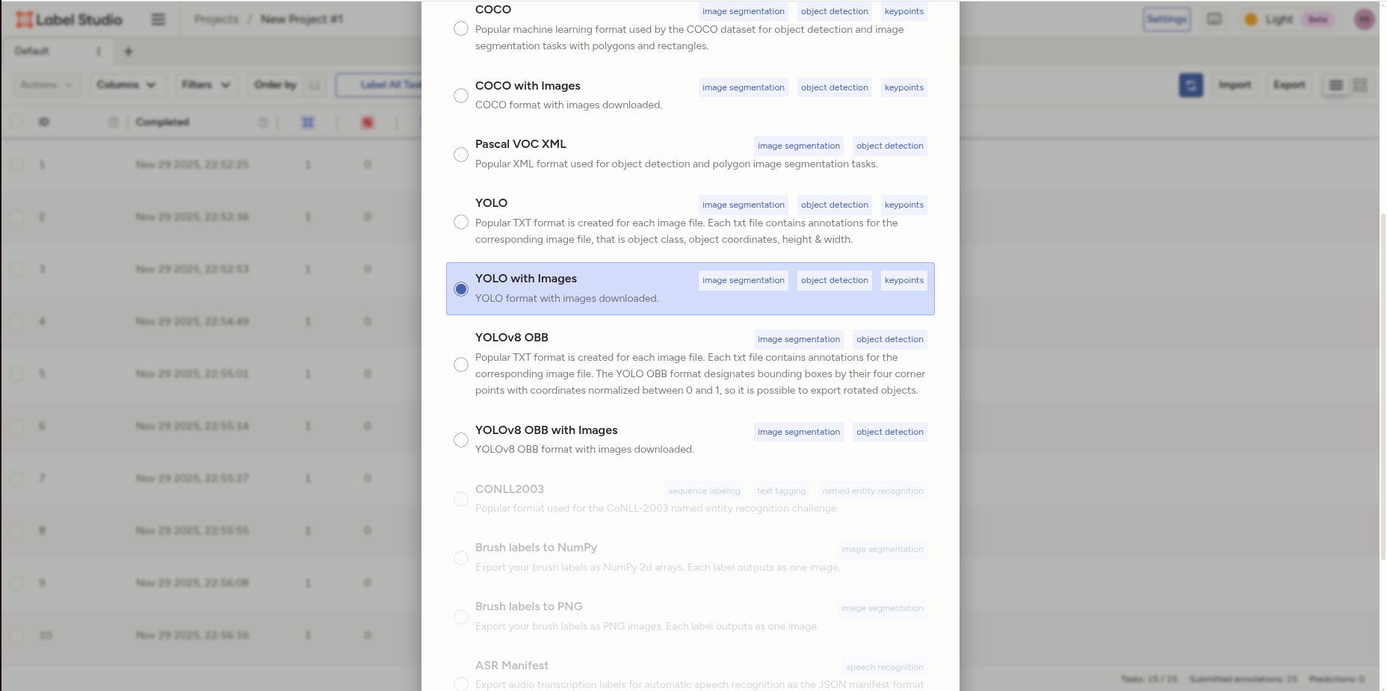
Task: Click the Brush labels to PNG title
Action: 529,607
